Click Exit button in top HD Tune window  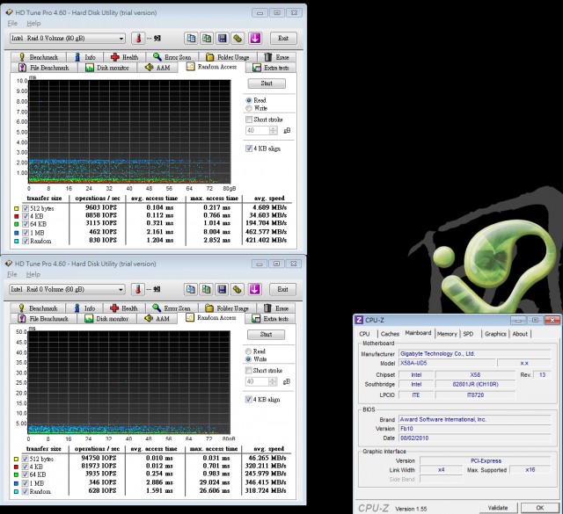point(283,38)
